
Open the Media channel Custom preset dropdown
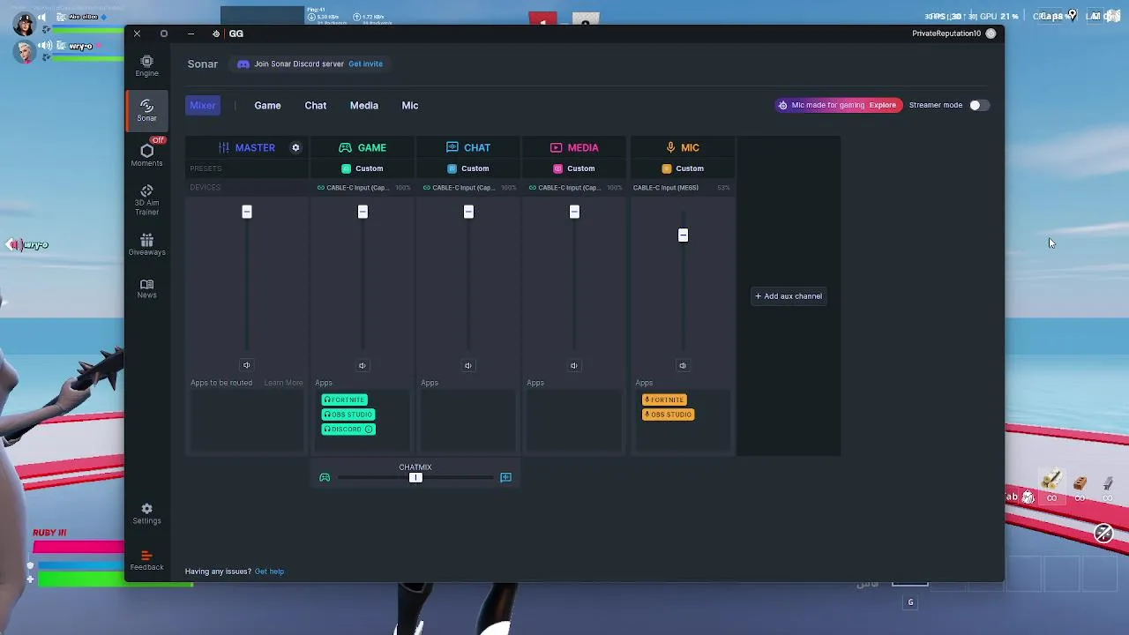(x=574, y=168)
